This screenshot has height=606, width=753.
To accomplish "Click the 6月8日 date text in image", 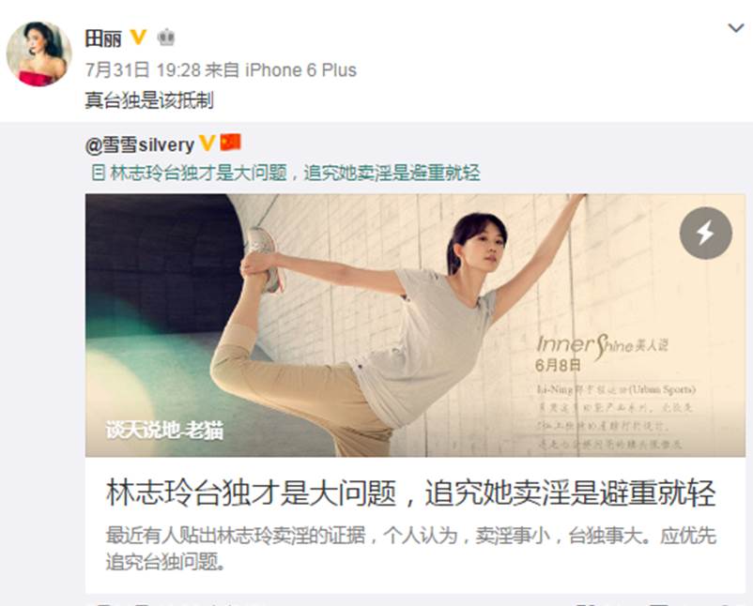I will click(x=558, y=365).
